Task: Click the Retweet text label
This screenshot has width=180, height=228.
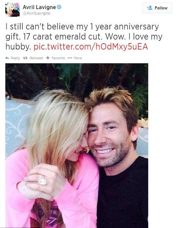Action: [36, 58]
